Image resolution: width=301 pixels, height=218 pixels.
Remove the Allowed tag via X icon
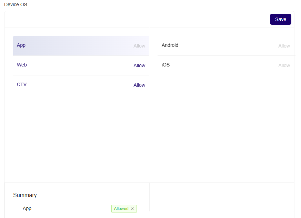132,209
